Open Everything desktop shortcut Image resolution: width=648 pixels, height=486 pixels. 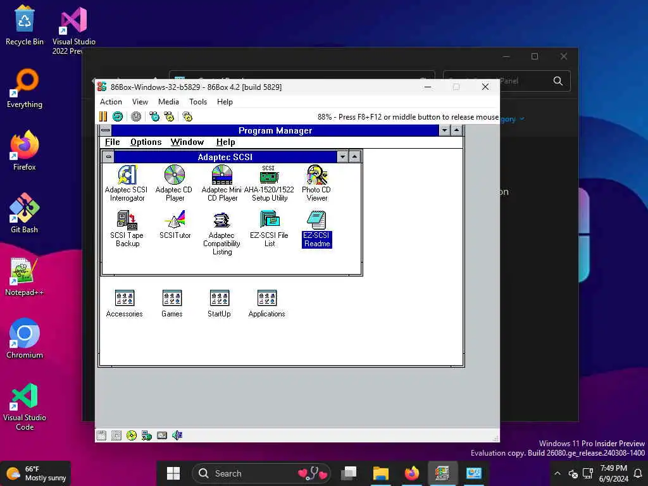click(25, 89)
